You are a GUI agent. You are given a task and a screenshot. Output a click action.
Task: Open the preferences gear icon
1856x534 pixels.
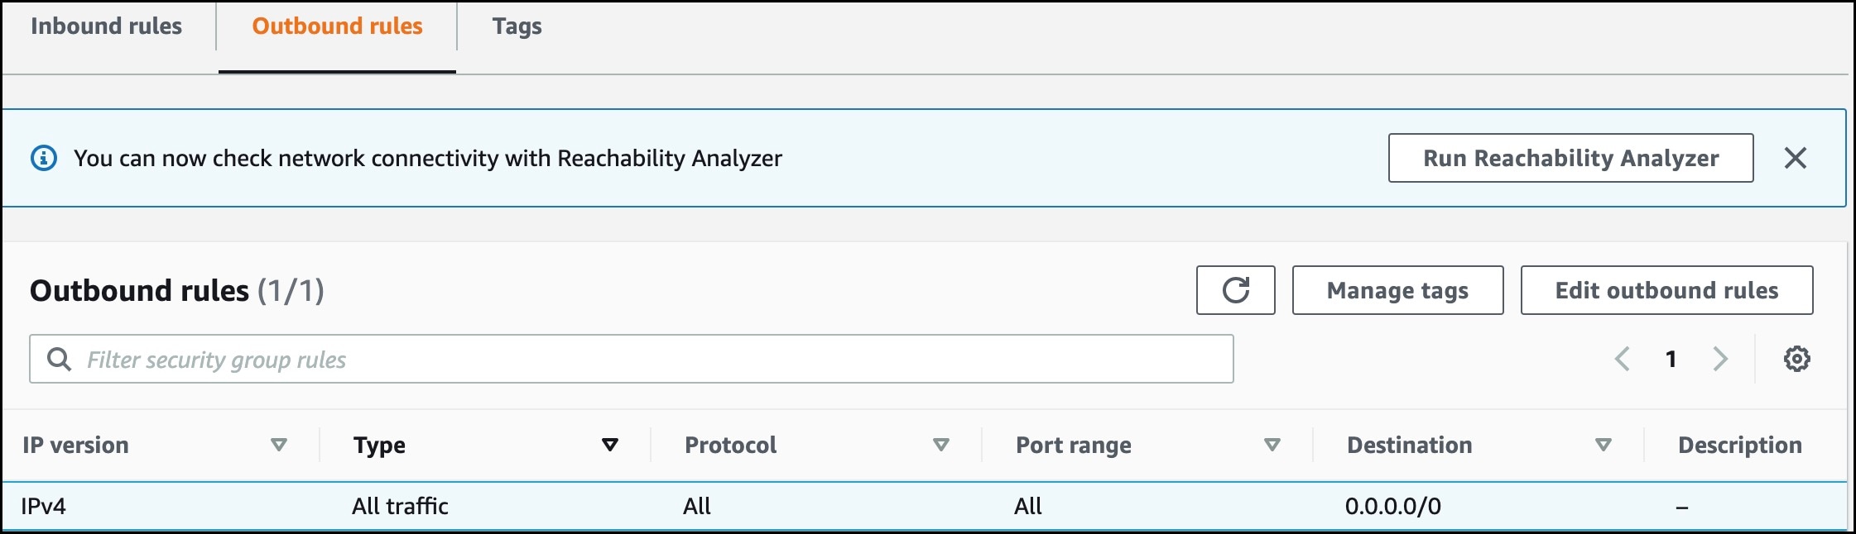[x=1797, y=358]
